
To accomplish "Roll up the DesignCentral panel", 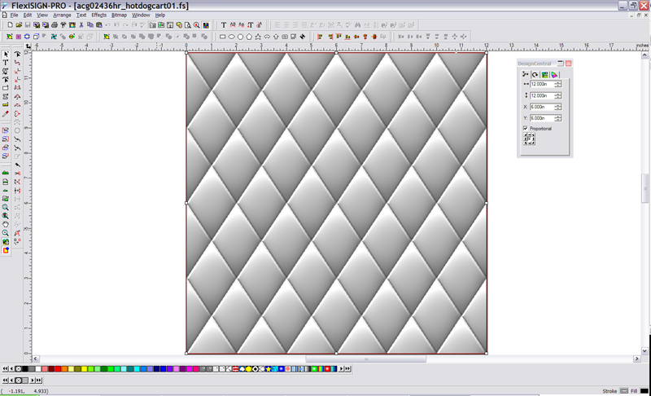I will click(x=560, y=64).
